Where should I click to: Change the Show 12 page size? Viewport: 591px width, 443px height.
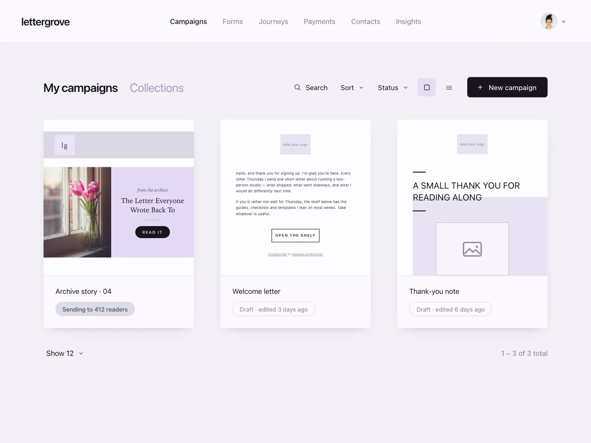[65, 353]
